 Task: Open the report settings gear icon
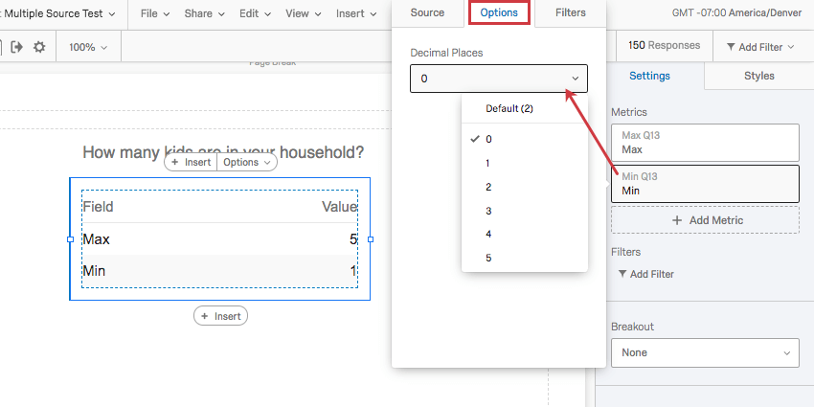pyautogui.click(x=39, y=47)
